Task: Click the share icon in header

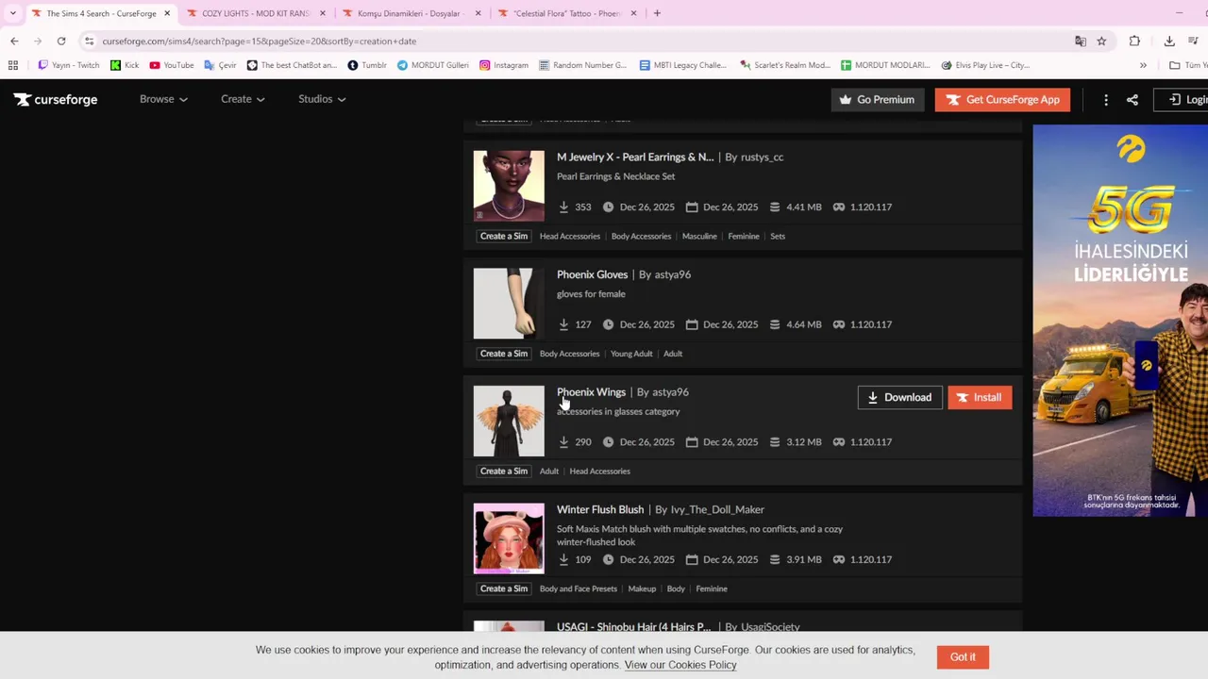Action: pyautogui.click(x=1132, y=100)
